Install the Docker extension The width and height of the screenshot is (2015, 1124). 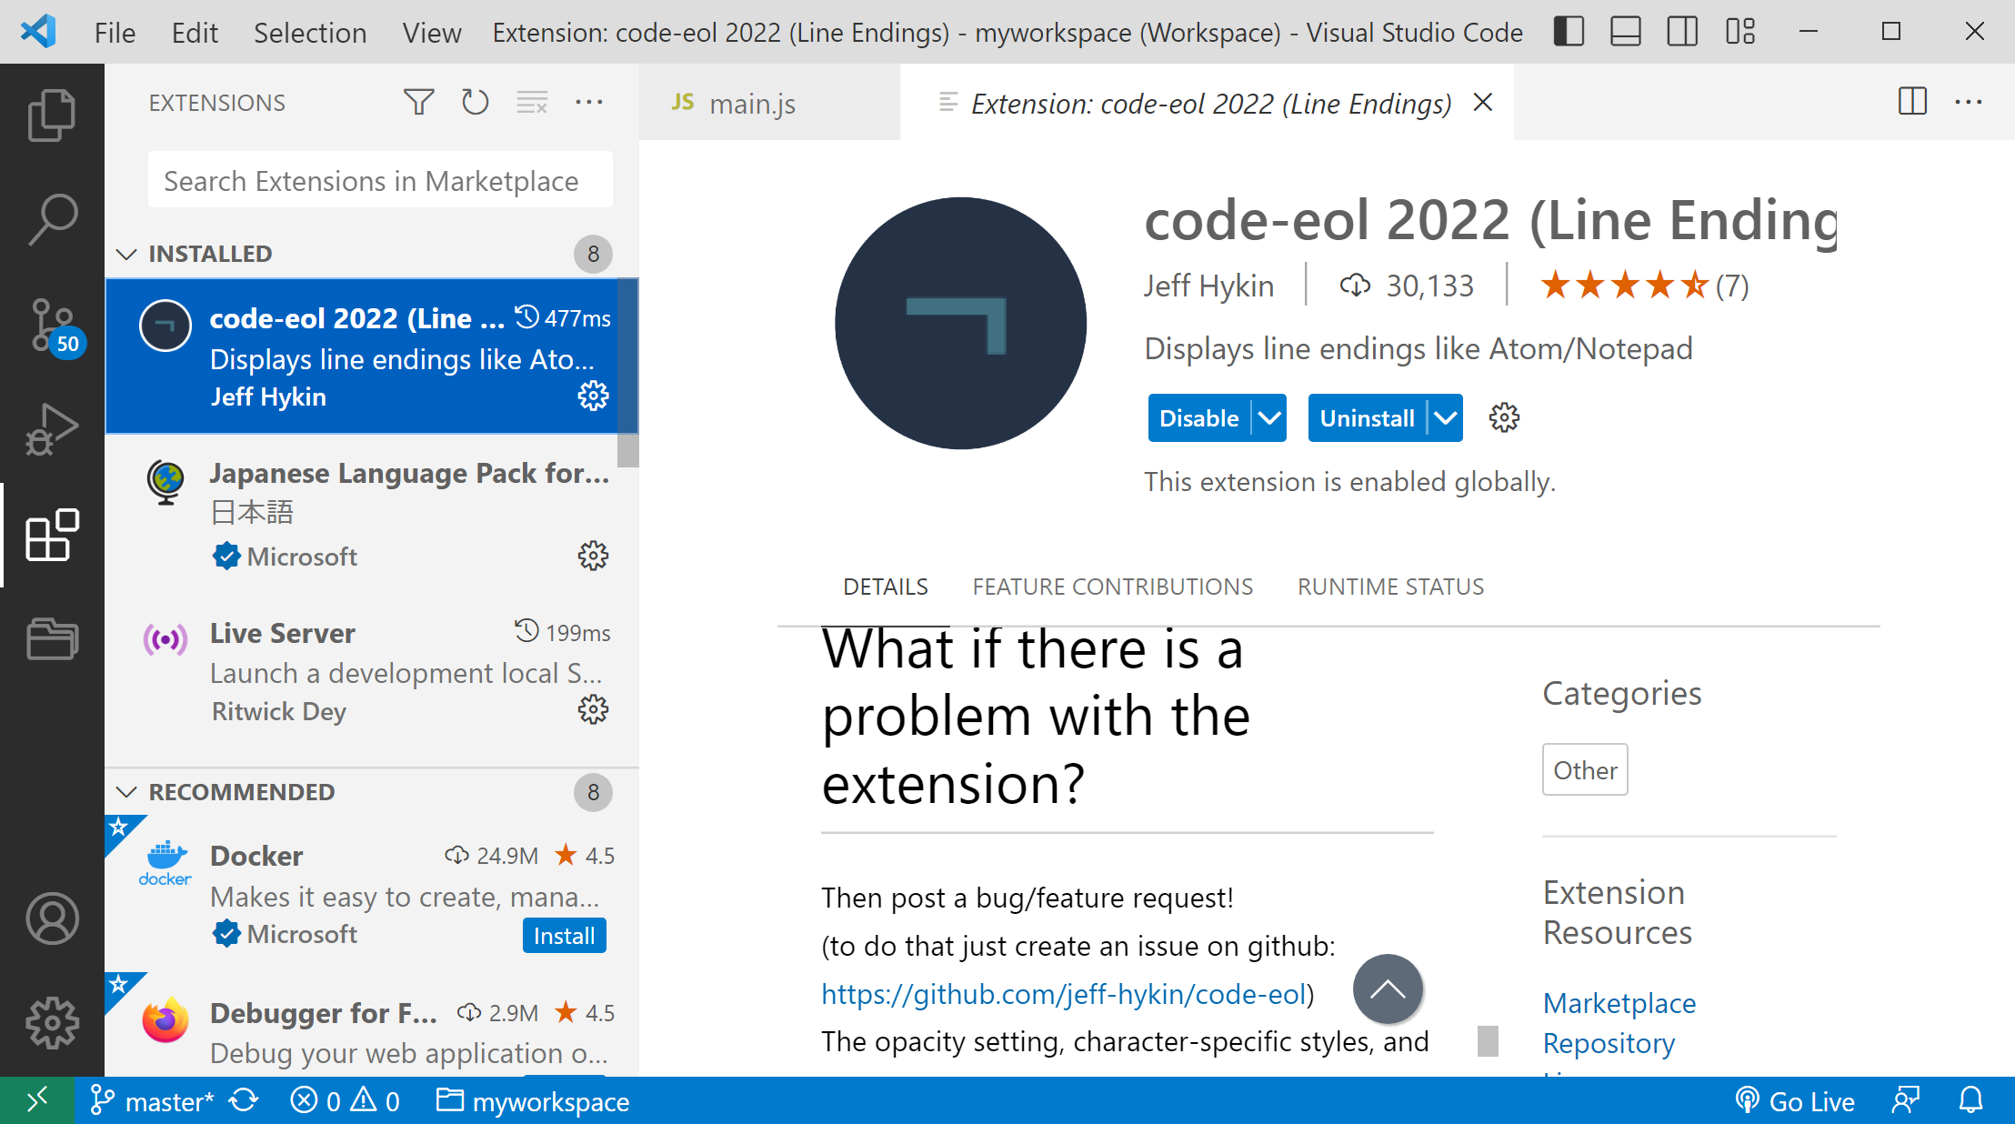564,936
